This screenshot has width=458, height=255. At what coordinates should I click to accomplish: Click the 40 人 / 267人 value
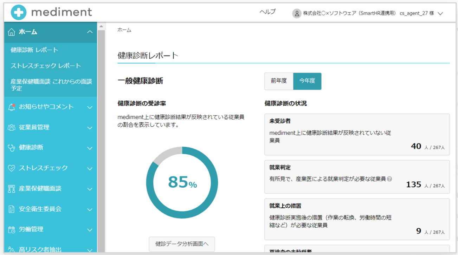point(428,147)
